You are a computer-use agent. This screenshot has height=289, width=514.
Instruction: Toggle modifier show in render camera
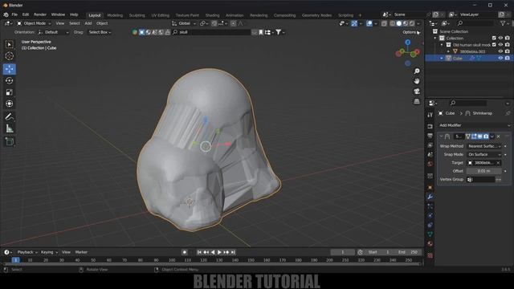(x=486, y=136)
